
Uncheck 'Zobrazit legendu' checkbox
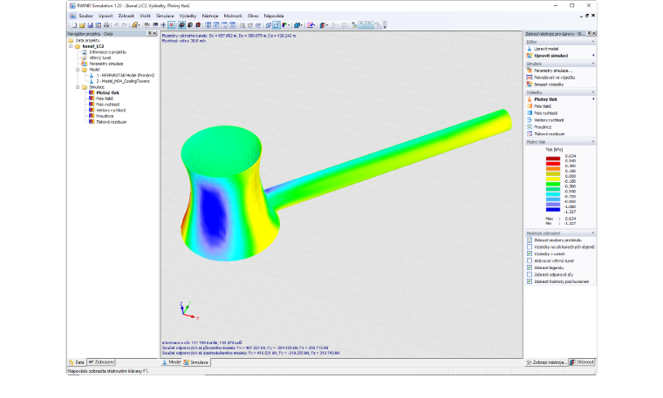click(530, 267)
